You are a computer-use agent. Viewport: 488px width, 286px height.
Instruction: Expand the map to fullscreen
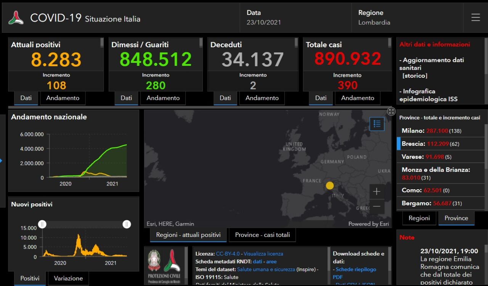pos(391,111)
